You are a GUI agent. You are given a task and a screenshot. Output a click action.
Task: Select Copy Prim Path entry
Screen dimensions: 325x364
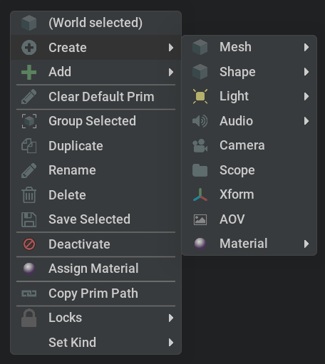coord(96,293)
